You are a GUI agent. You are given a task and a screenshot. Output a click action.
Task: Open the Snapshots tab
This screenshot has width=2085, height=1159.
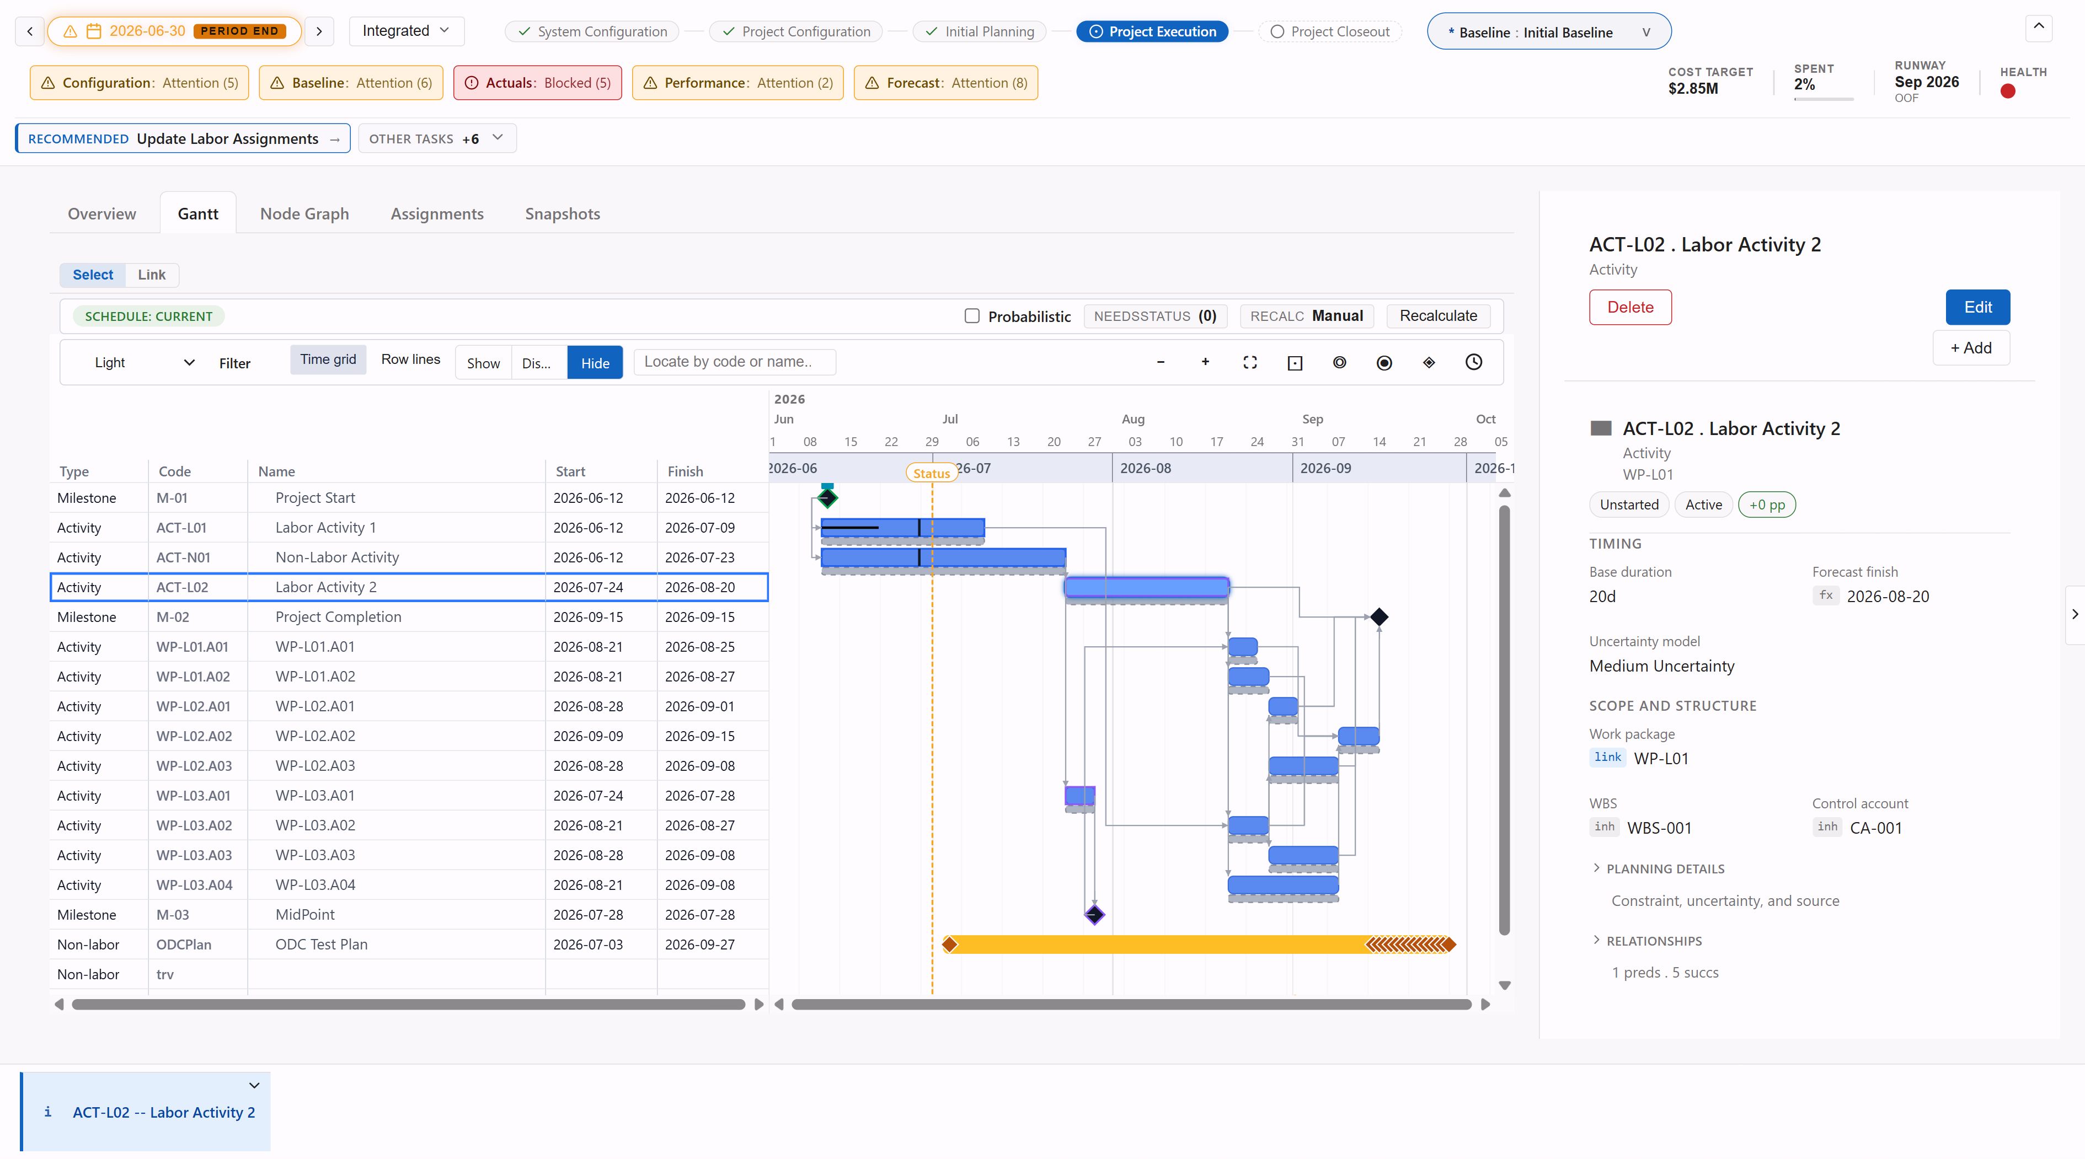(x=563, y=214)
